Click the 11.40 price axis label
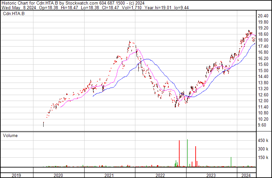Screen dimensions: 272x178 [263, 107]
